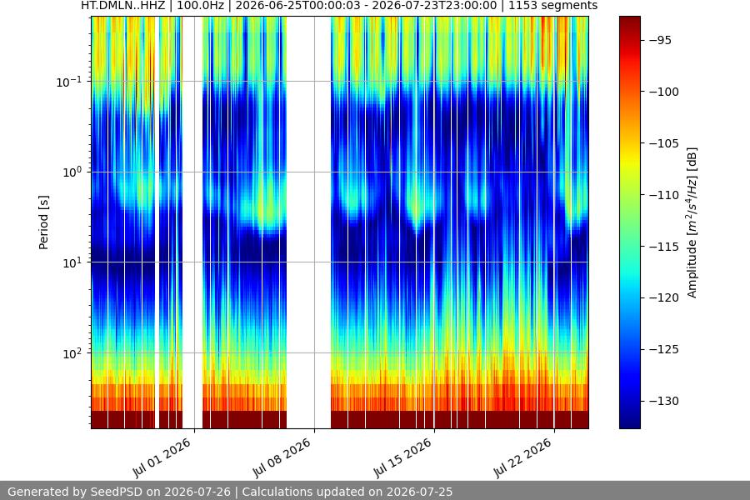The width and height of the screenshot is (750, 500).
Task: Click the amplitude colorbar gradient strip
Action: (629, 222)
